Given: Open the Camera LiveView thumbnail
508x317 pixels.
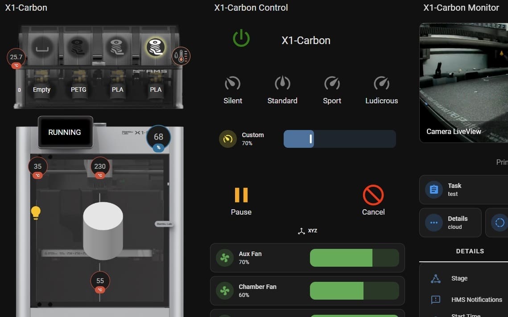Looking at the screenshot, I should pyautogui.click(x=463, y=83).
